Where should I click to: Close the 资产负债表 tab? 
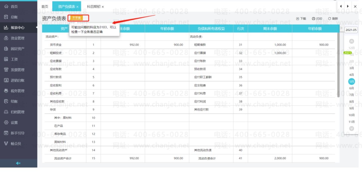click(77, 7)
